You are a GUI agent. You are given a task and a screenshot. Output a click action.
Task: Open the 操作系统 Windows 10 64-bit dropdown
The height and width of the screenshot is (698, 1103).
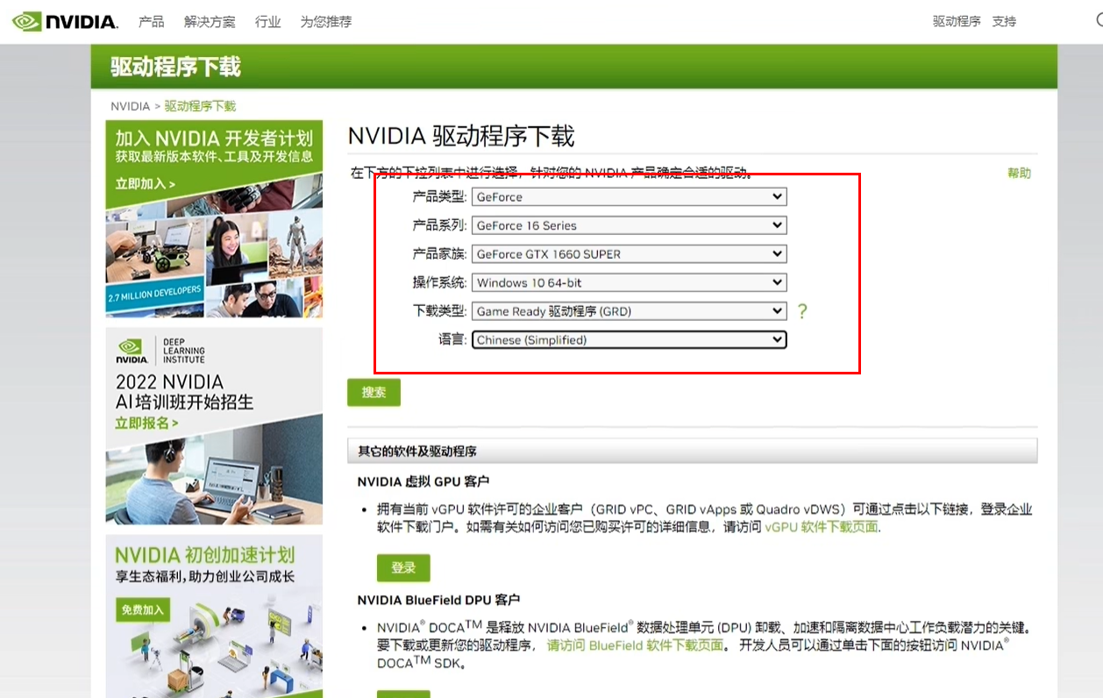[628, 282]
